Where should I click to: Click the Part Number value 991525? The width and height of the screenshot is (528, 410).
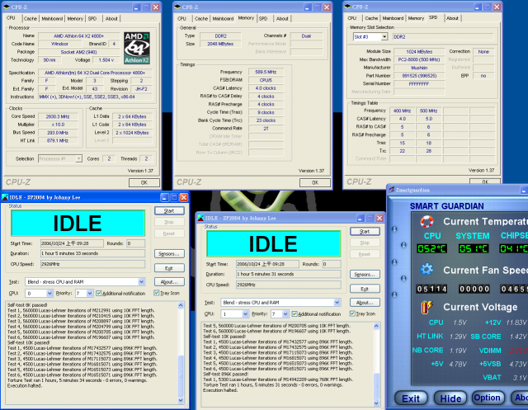click(x=419, y=76)
